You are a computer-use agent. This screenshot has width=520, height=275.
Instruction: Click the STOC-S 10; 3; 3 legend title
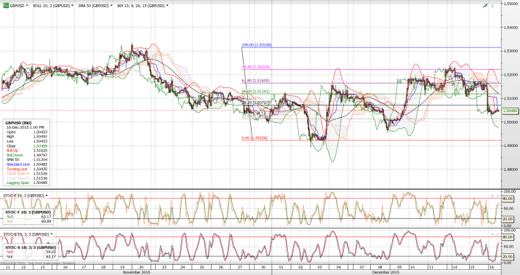[x=31, y=247]
